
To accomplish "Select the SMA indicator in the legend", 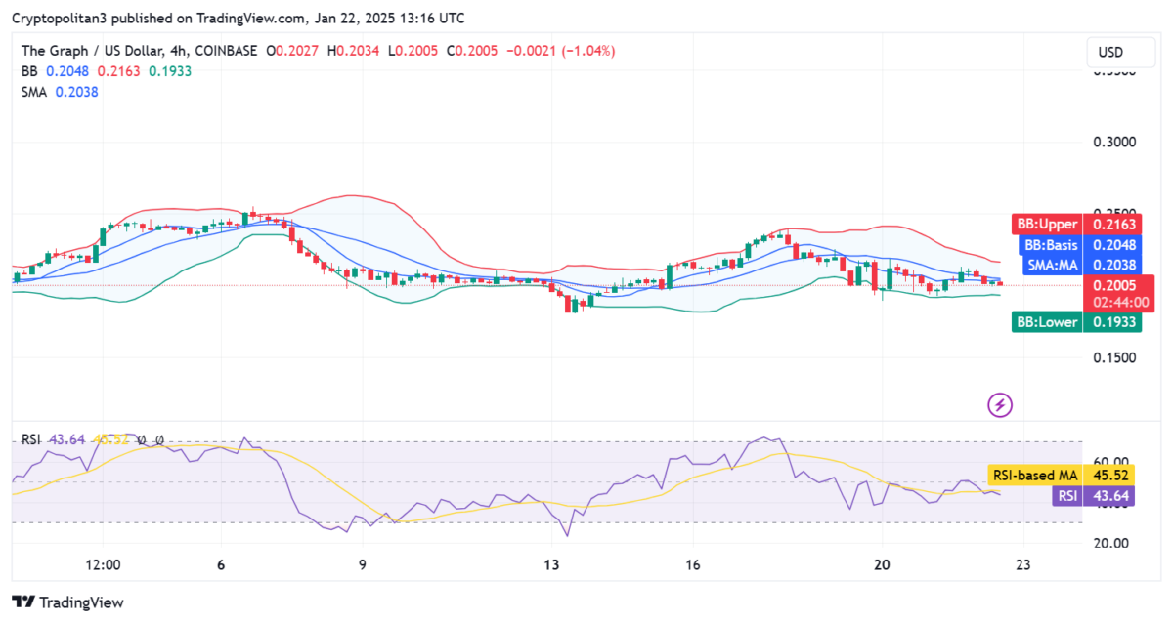I will click(x=33, y=92).
